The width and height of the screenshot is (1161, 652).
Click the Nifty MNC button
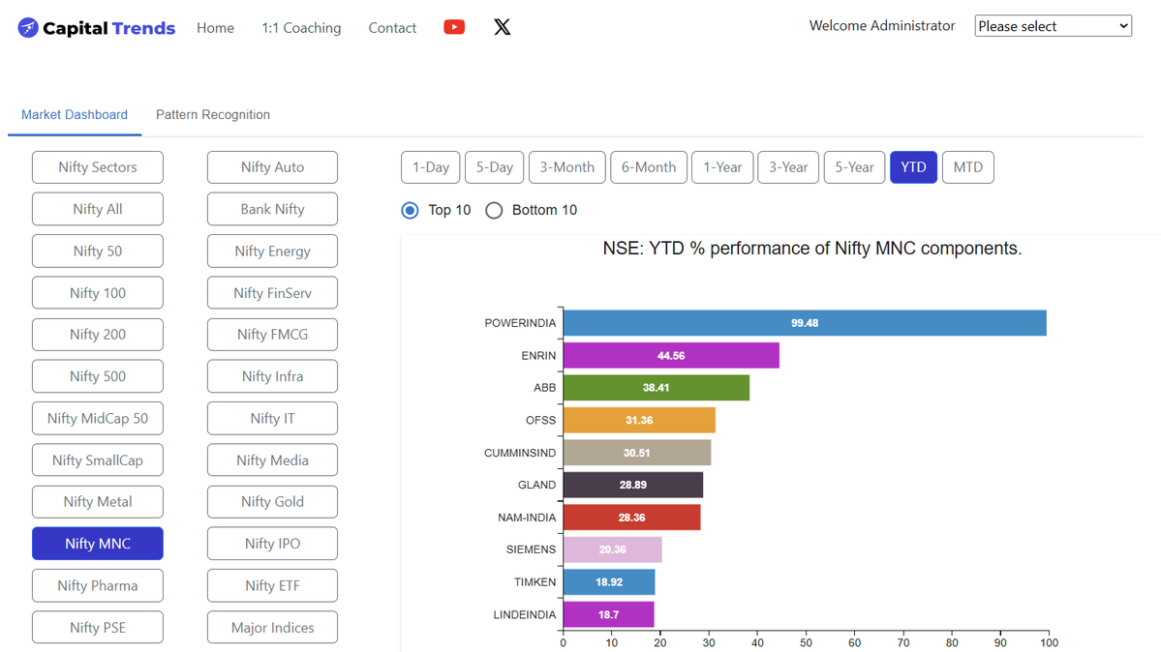98,544
